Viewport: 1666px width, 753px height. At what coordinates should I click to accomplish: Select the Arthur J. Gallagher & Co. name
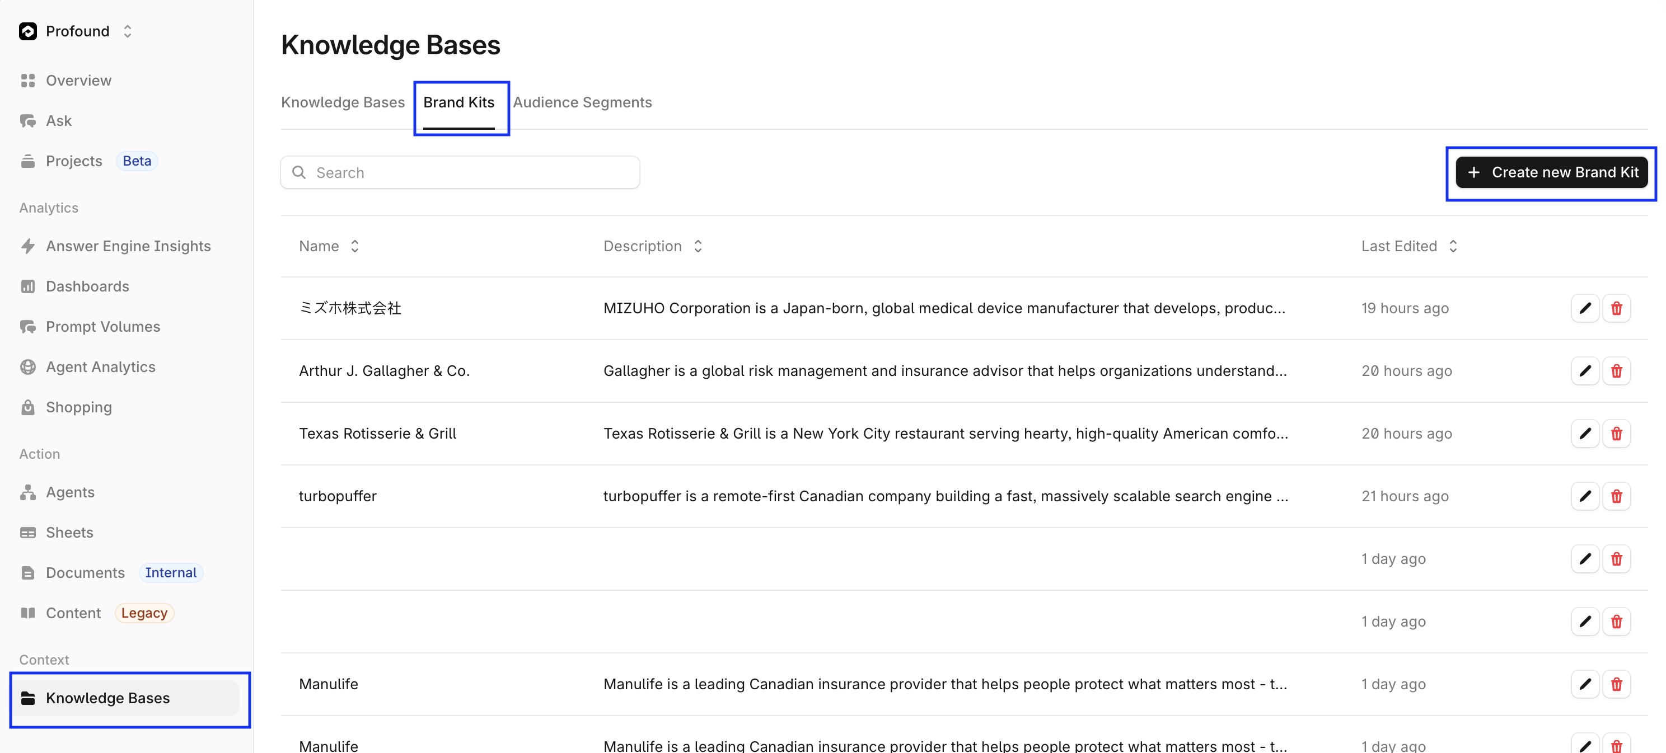(384, 371)
